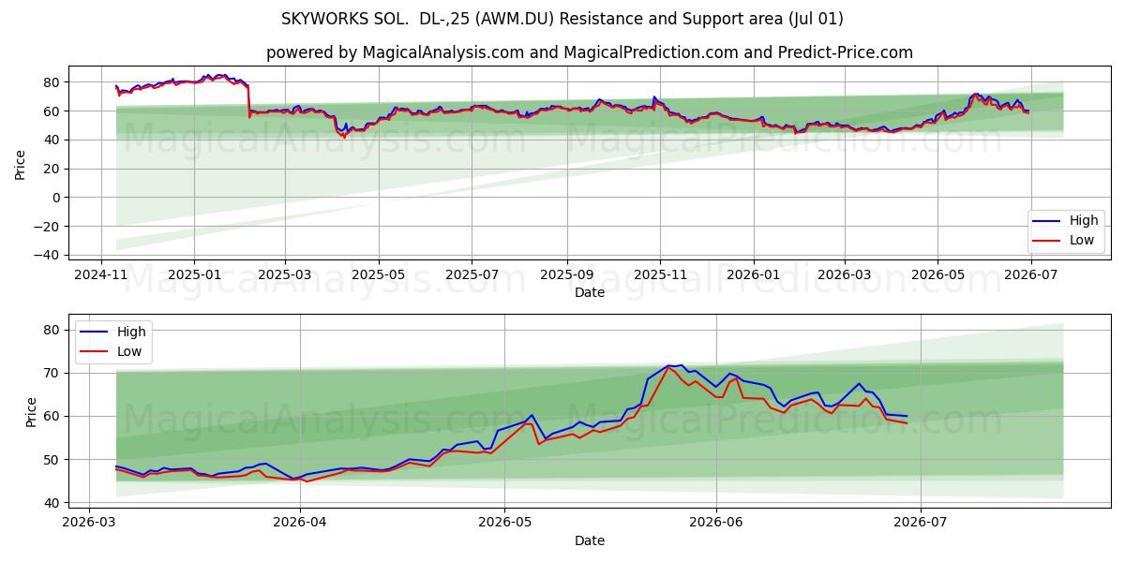Click the 'Low' legend entry in the top chart

(1063, 241)
